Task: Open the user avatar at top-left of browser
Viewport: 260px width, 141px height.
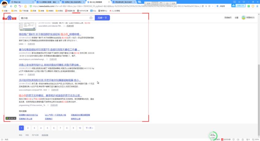Action: (5, 4)
